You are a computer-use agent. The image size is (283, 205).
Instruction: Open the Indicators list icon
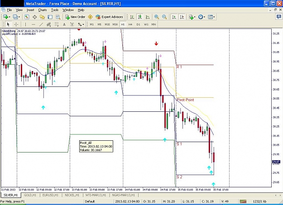point(191,17)
